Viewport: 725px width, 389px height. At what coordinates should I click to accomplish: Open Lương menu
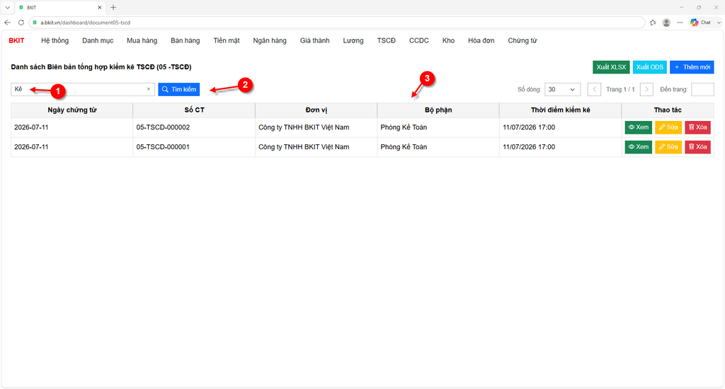click(353, 40)
